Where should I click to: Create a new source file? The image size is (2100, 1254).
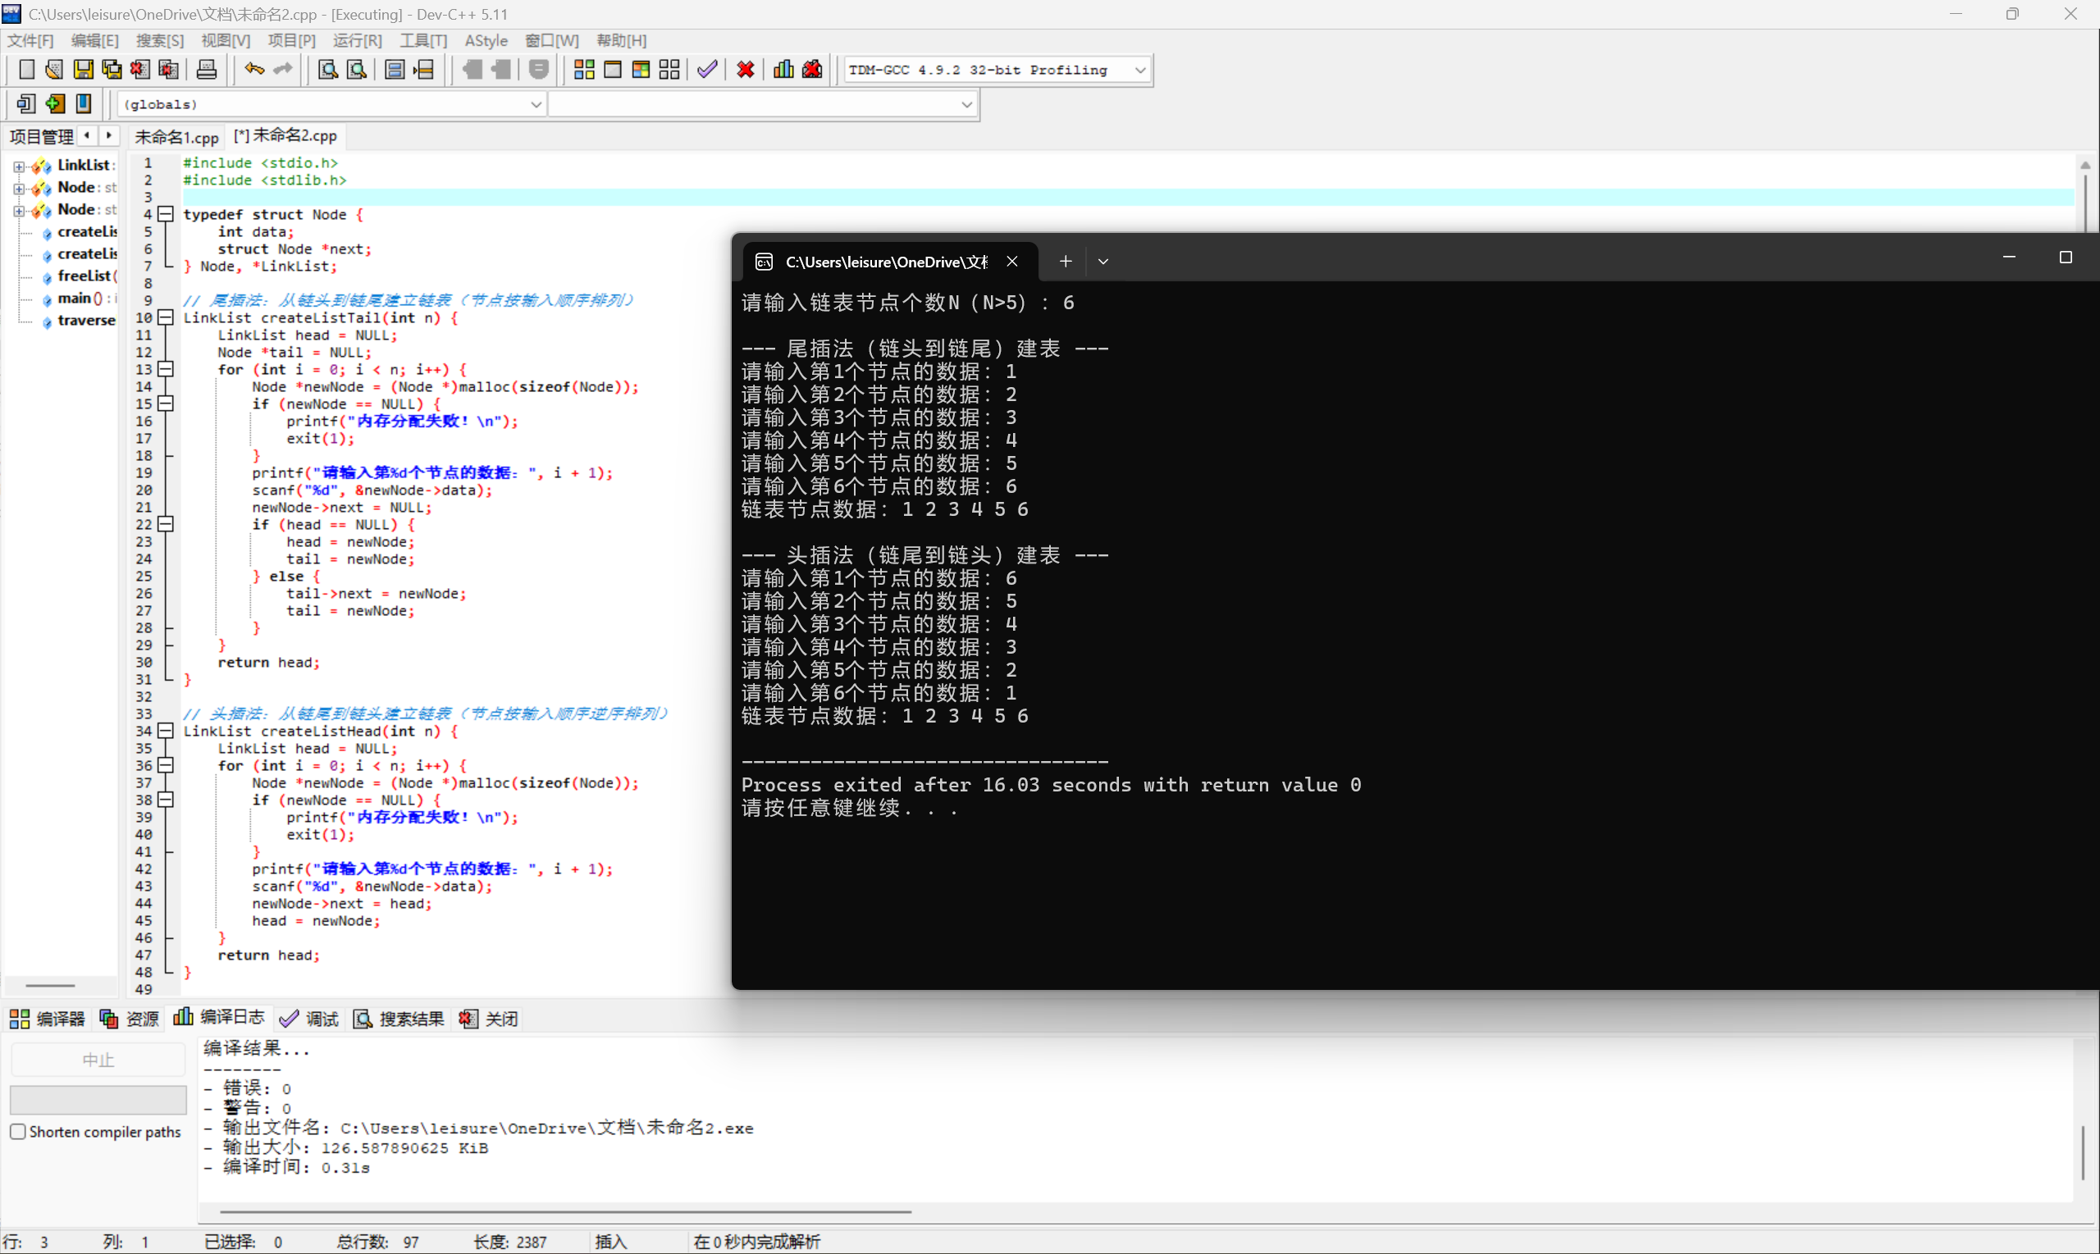[26, 69]
